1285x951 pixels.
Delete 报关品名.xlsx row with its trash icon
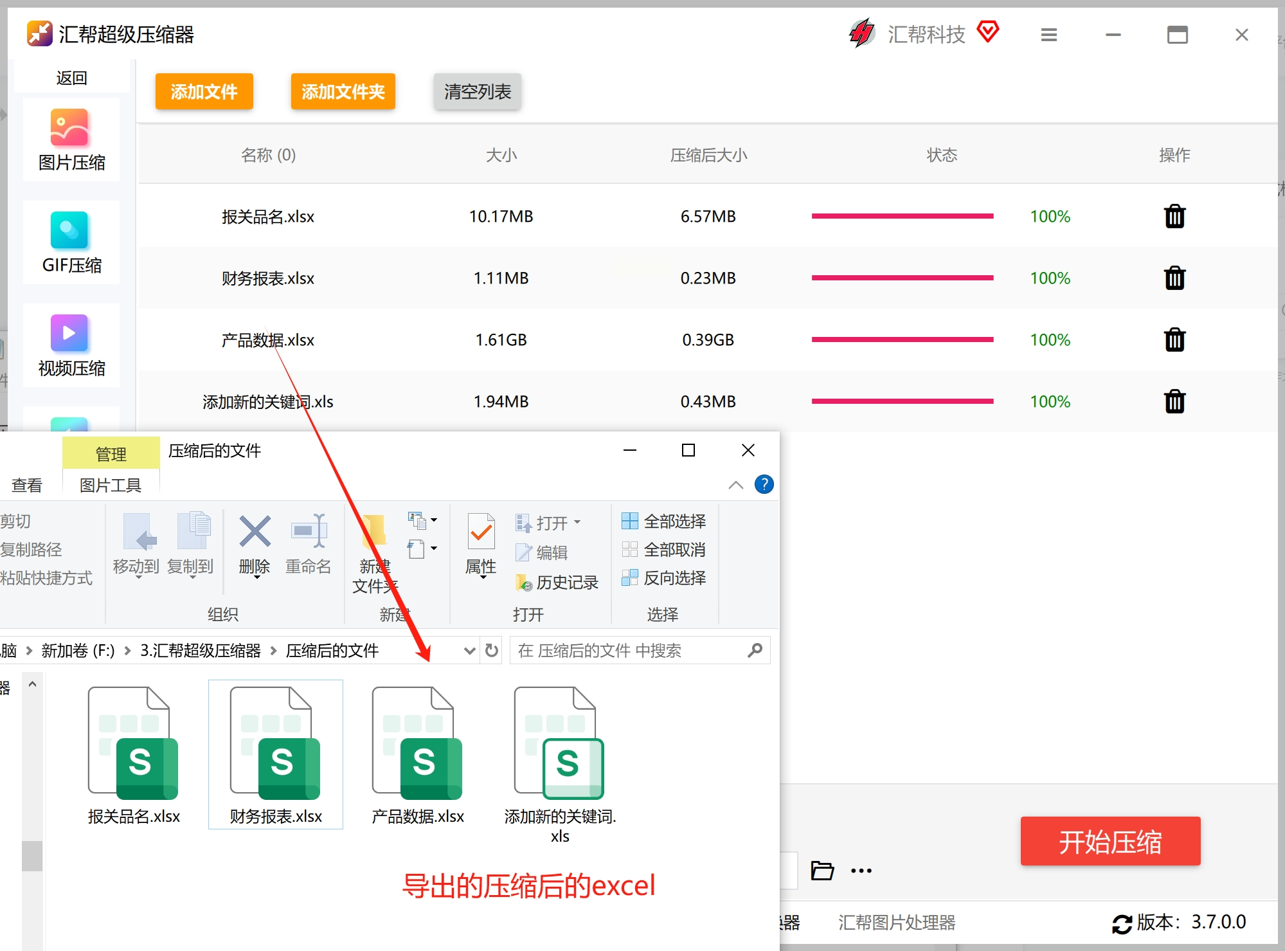click(1174, 217)
